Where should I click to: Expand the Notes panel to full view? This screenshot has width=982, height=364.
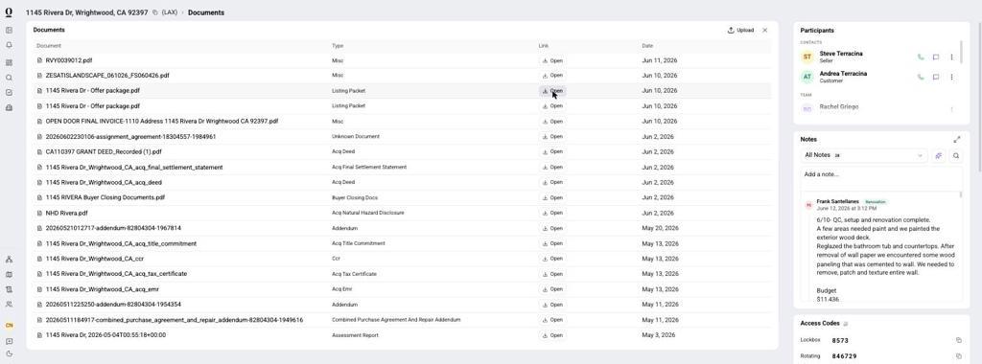click(x=956, y=140)
